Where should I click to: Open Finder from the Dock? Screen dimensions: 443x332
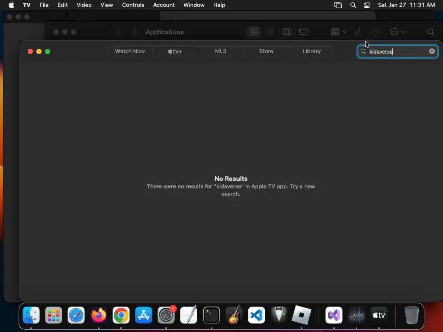tap(31, 315)
